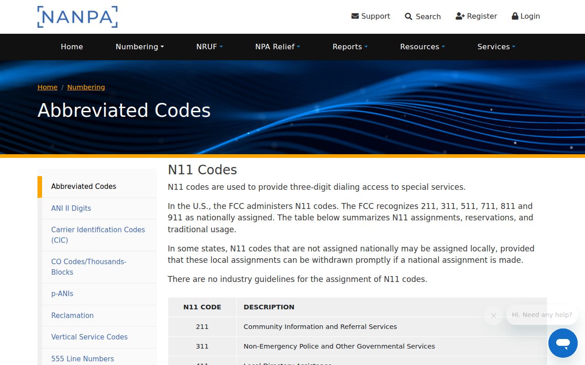Open Reclamation sidebar item

click(99, 316)
